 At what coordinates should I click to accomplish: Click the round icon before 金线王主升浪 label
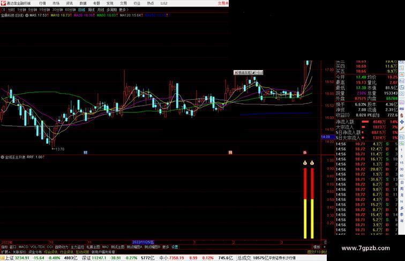(2, 157)
